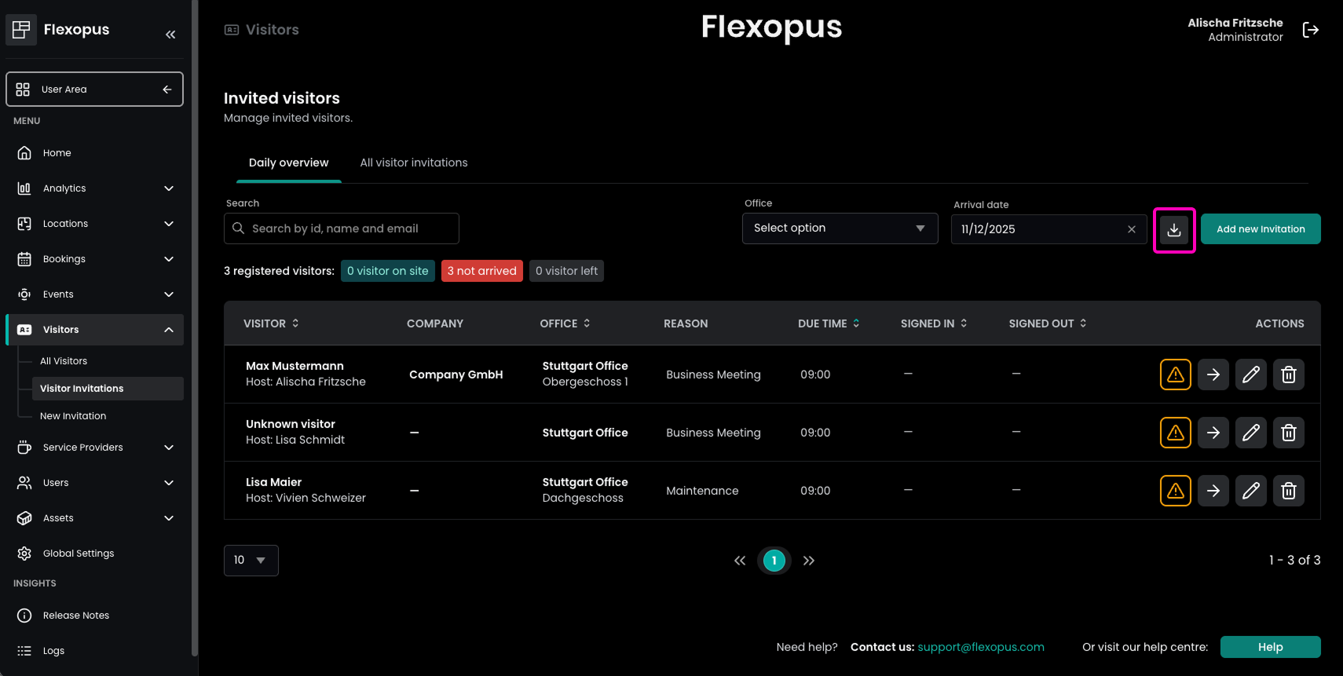Delete Lisa Maier's invitation via trash icon
The width and height of the screenshot is (1343, 676).
pyautogui.click(x=1288, y=491)
